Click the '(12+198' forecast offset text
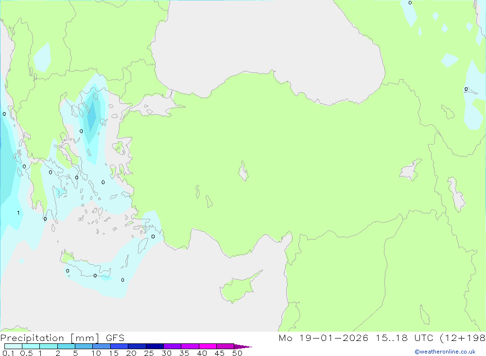The height and width of the screenshot is (356, 486). pos(463,338)
